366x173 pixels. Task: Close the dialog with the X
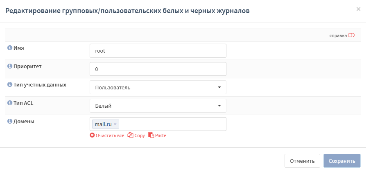point(358,9)
